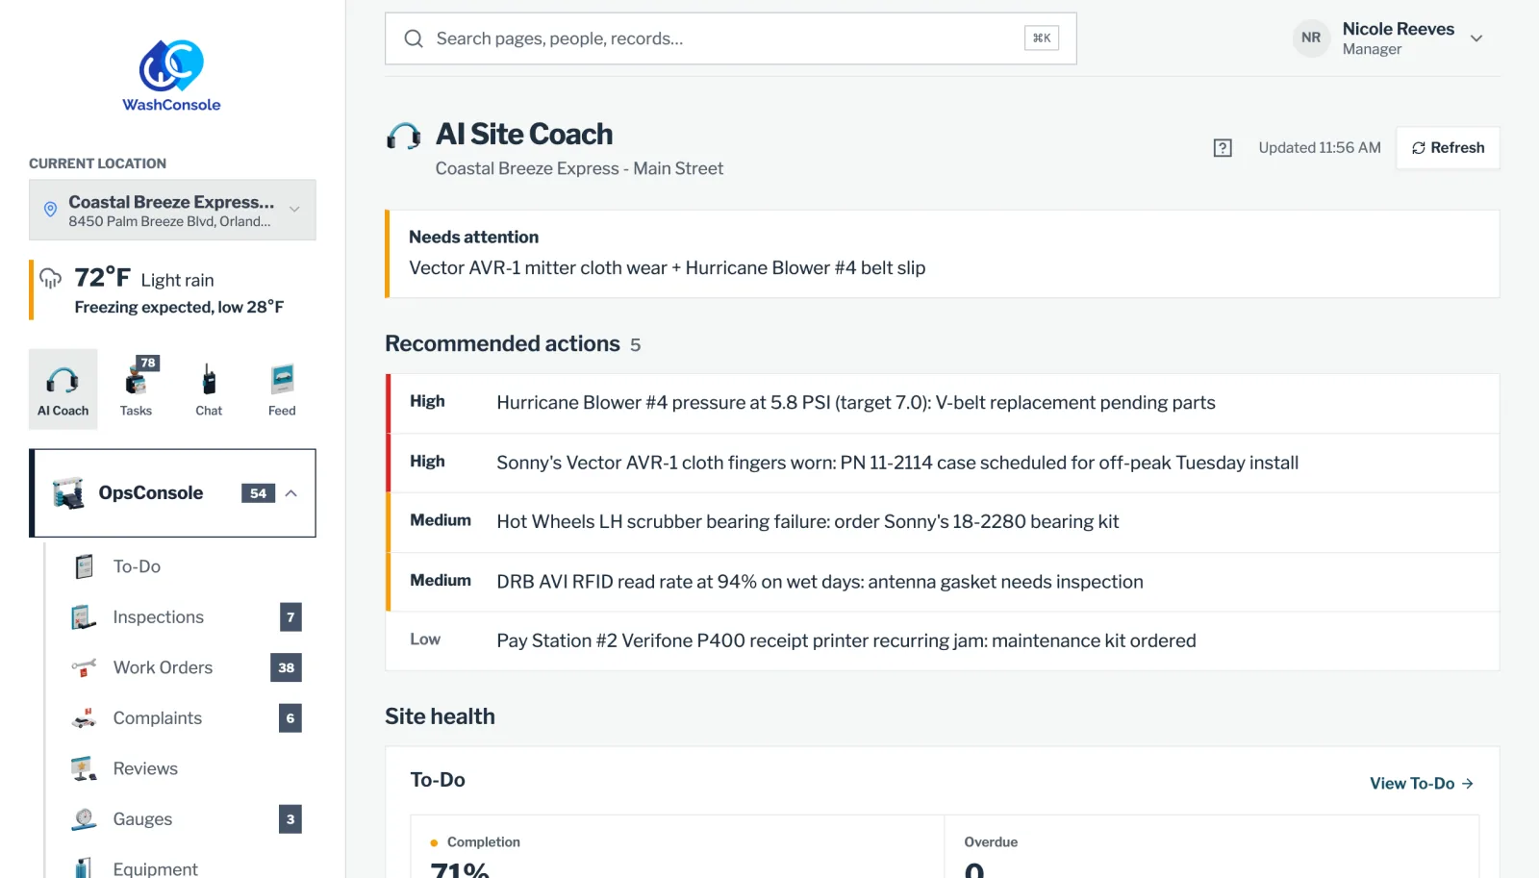Click the NR user avatar

[x=1311, y=38]
